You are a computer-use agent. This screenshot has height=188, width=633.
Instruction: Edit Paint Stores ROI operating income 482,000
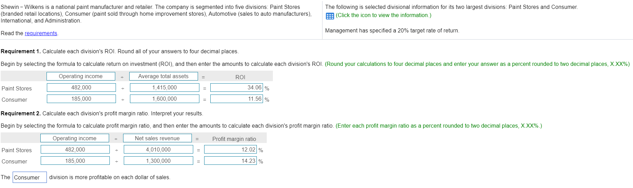pyautogui.click(x=81, y=88)
